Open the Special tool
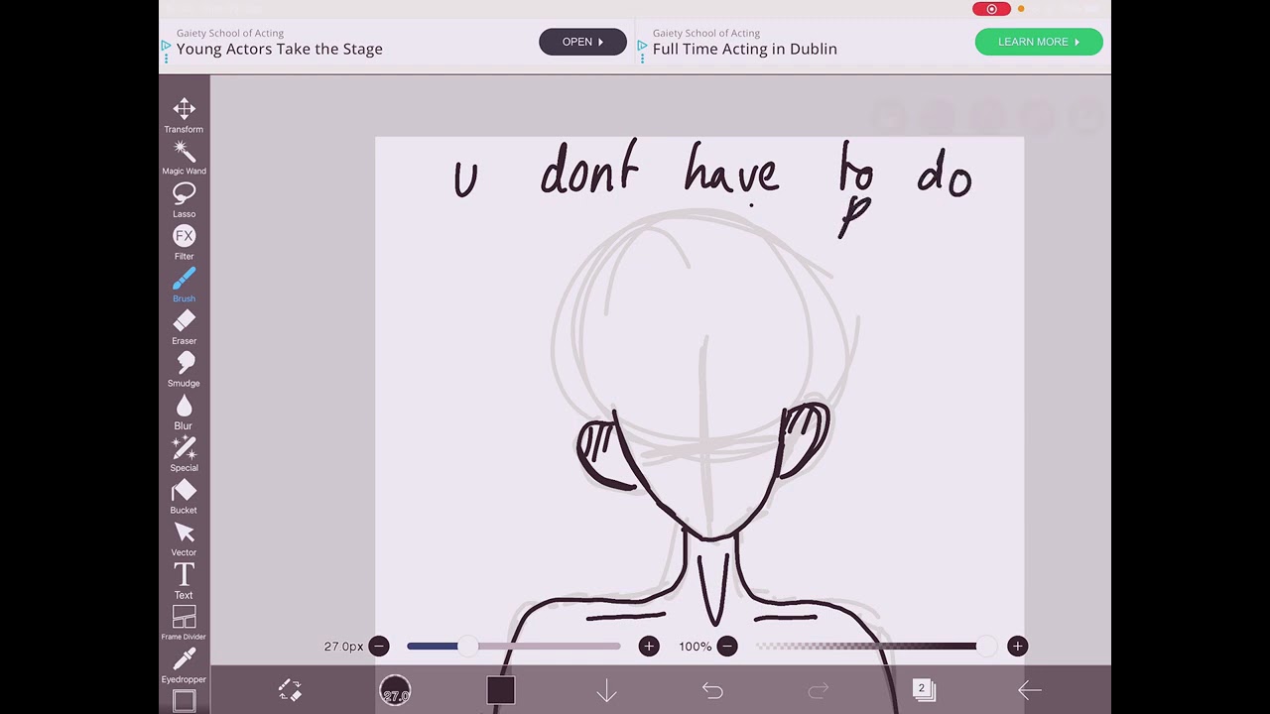 click(184, 454)
